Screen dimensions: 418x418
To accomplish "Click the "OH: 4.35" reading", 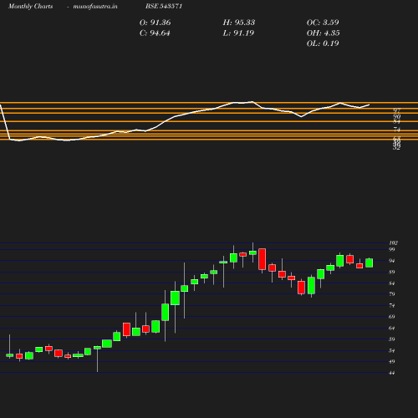I will (323, 33).
